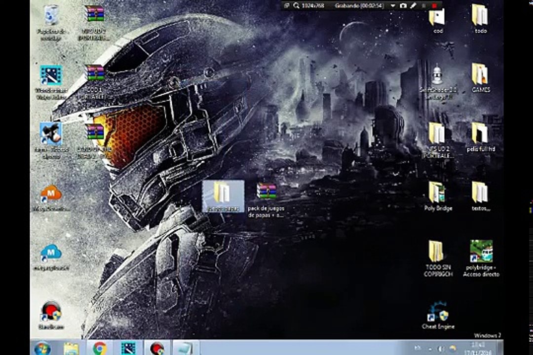This screenshot has width=533, height=355.
Task: Launch the polybridge Acceso directo shortcut
Action: [481, 258]
